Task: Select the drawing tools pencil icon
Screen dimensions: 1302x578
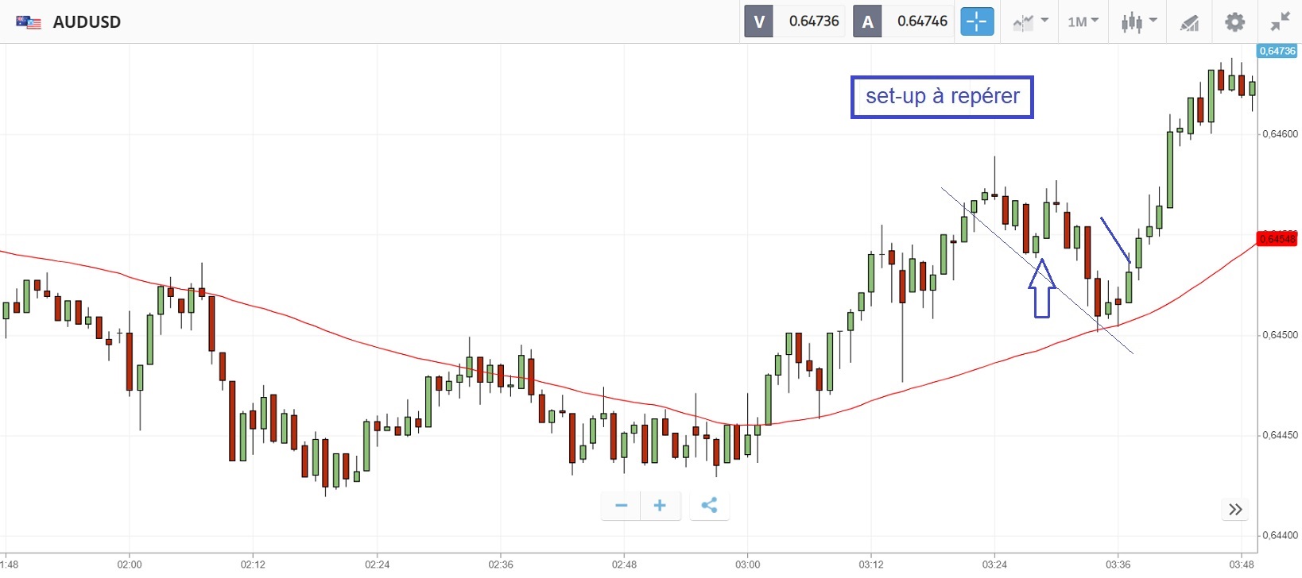Action: click(1189, 22)
